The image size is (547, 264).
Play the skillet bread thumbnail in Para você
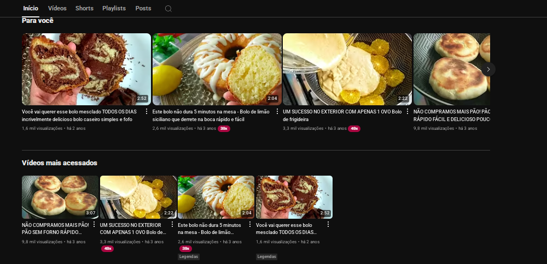452,69
